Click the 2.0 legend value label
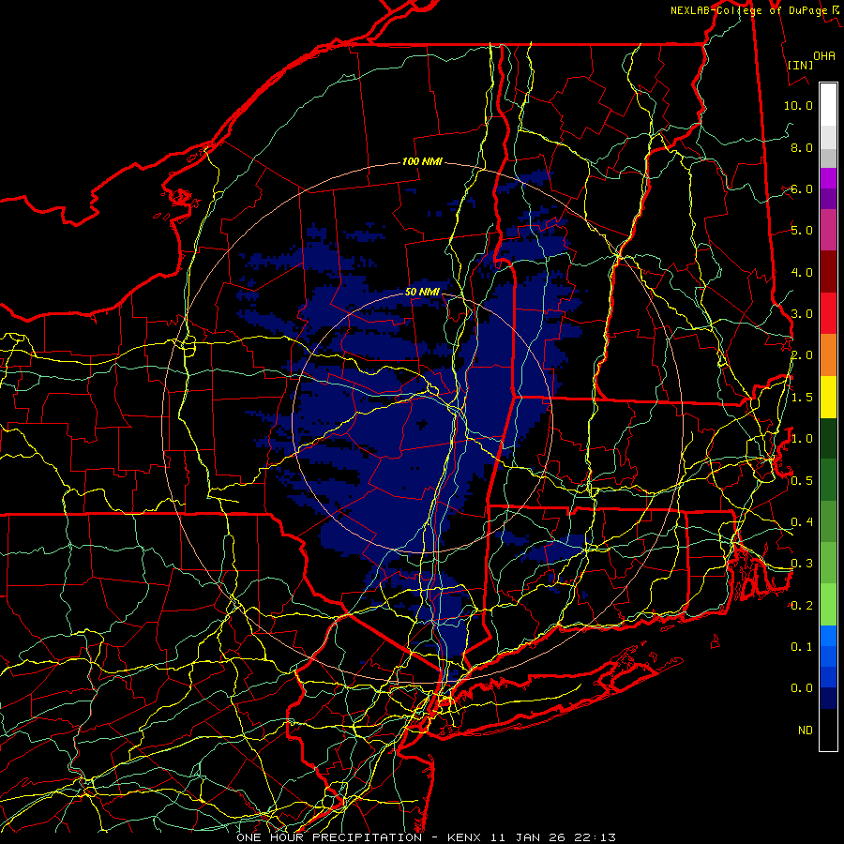 tap(802, 355)
